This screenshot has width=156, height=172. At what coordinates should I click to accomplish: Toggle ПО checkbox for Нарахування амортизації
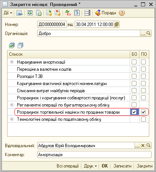(x=143, y=62)
